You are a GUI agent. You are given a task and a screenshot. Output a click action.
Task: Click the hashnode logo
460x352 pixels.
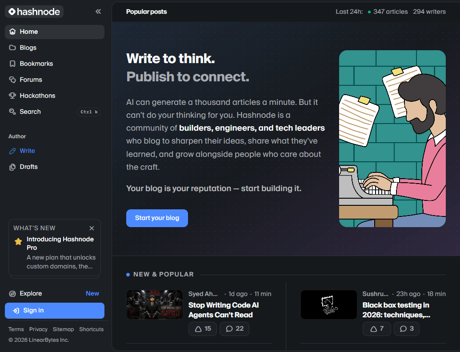34,12
